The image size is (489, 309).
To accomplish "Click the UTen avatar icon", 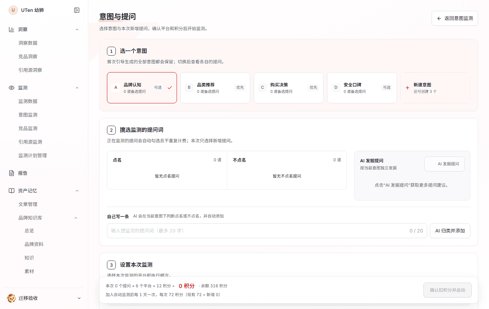I will 13,10.
